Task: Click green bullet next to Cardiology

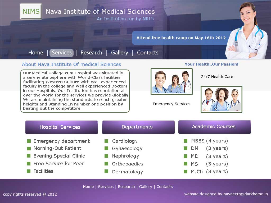Action: click(x=106, y=141)
